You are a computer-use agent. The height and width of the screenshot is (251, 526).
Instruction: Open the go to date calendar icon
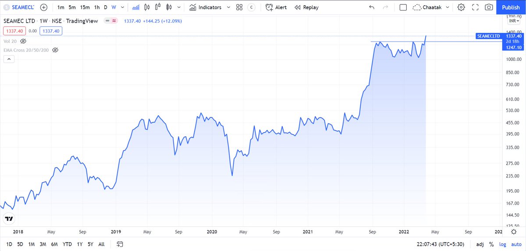pos(120,244)
